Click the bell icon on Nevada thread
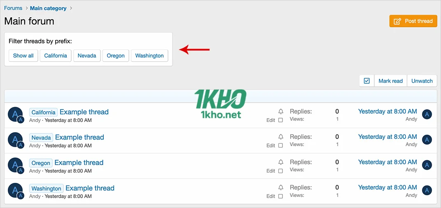The width and height of the screenshot is (441, 208). pyautogui.click(x=281, y=137)
